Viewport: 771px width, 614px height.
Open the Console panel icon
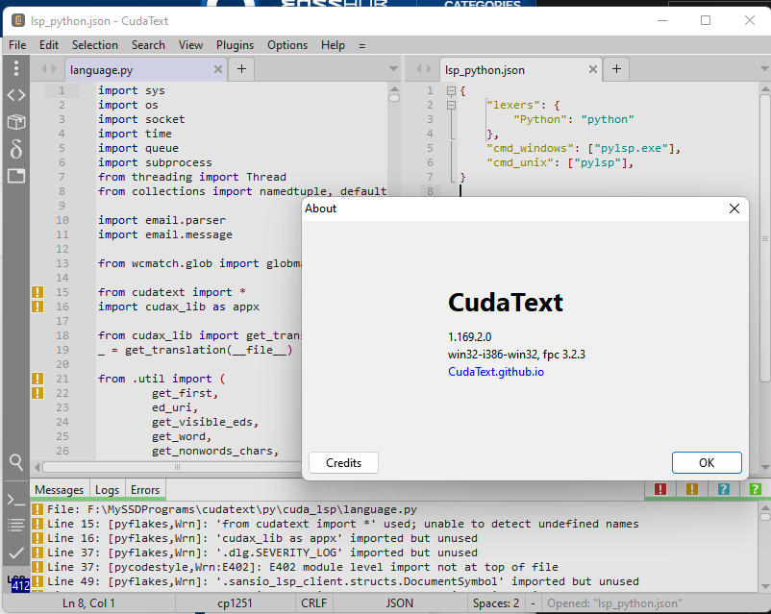[16, 501]
